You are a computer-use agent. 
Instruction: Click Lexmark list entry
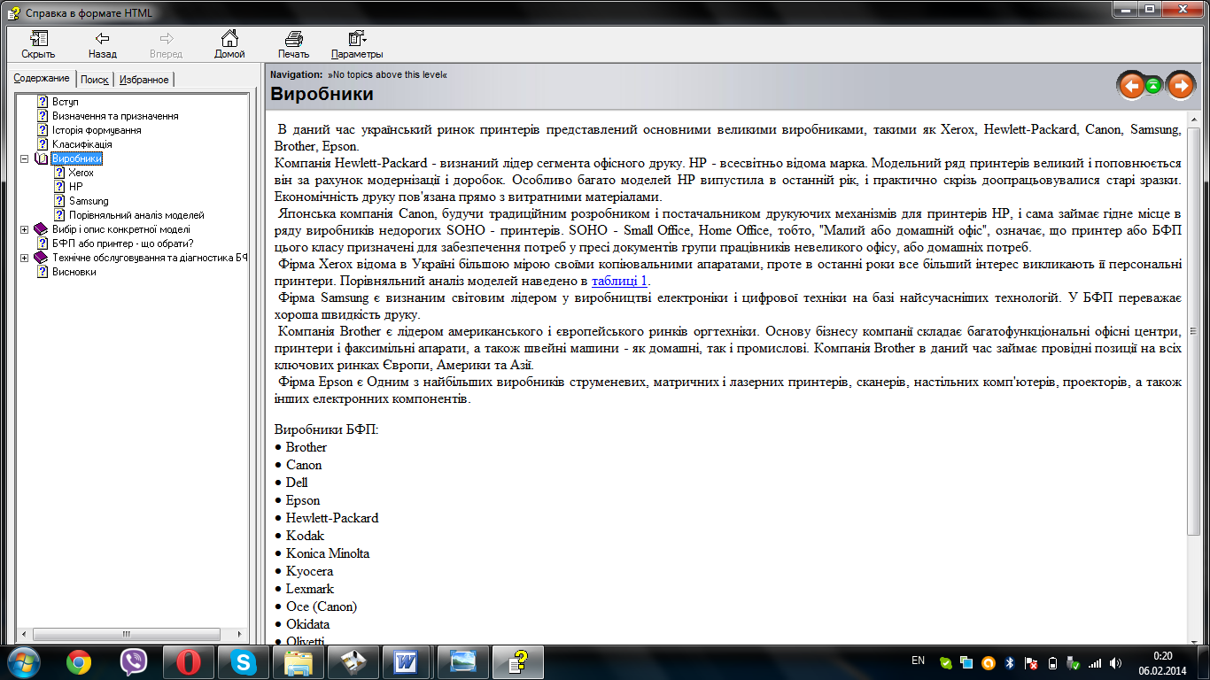(x=310, y=589)
